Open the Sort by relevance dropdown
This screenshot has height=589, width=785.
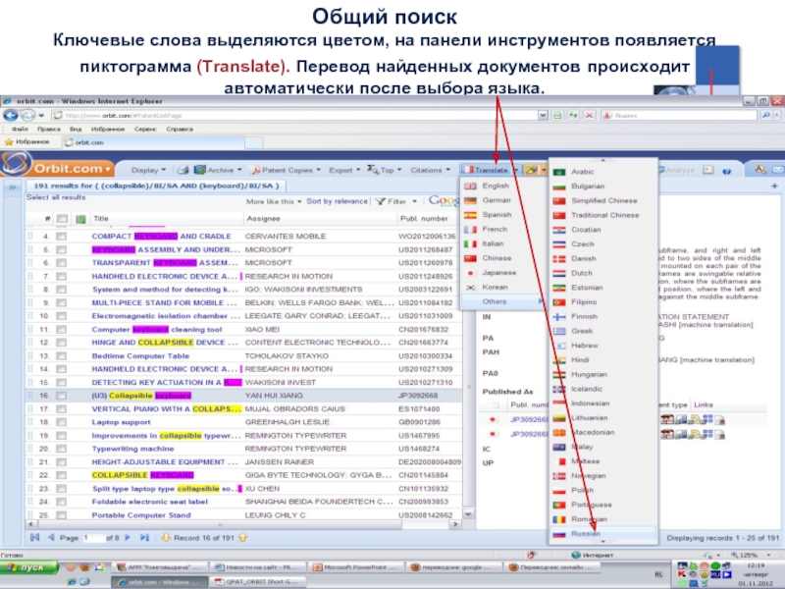(x=340, y=201)
